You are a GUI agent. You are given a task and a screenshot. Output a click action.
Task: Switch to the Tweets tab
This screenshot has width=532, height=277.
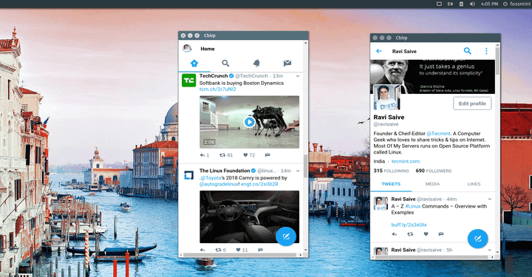point(391,184)
